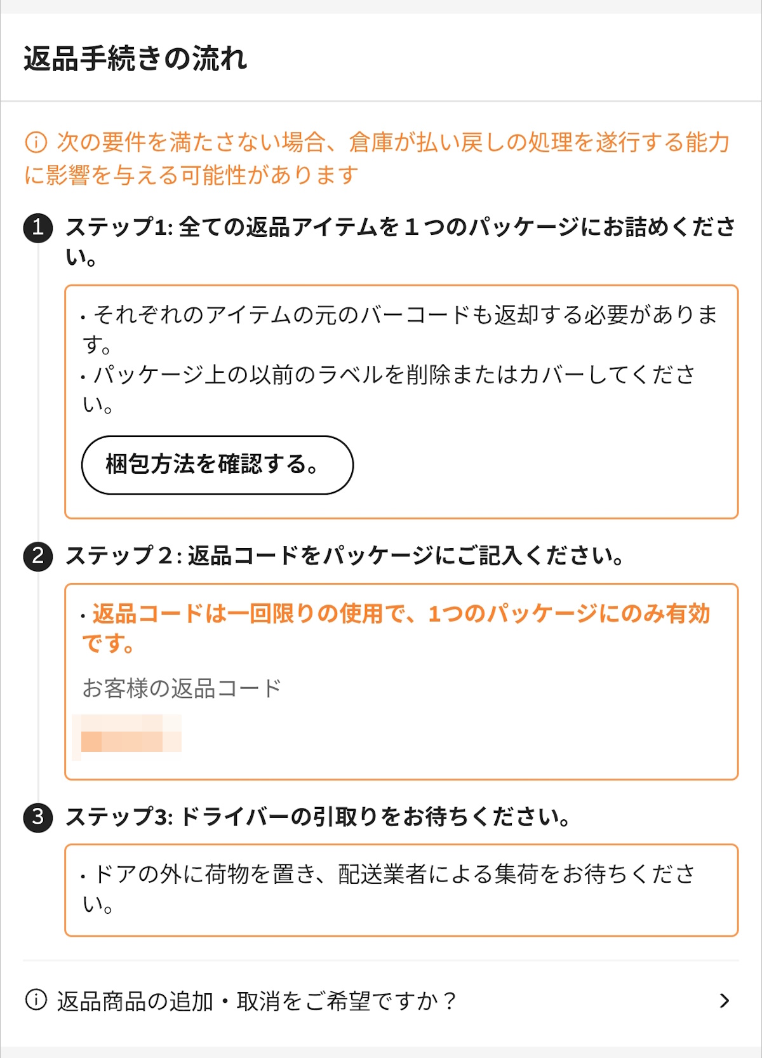Select the blurred return code value
This screenshot has width=762, height=1058.
pos(128,733)
